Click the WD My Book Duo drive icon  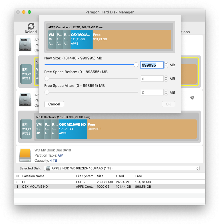[x=25, y=155]
